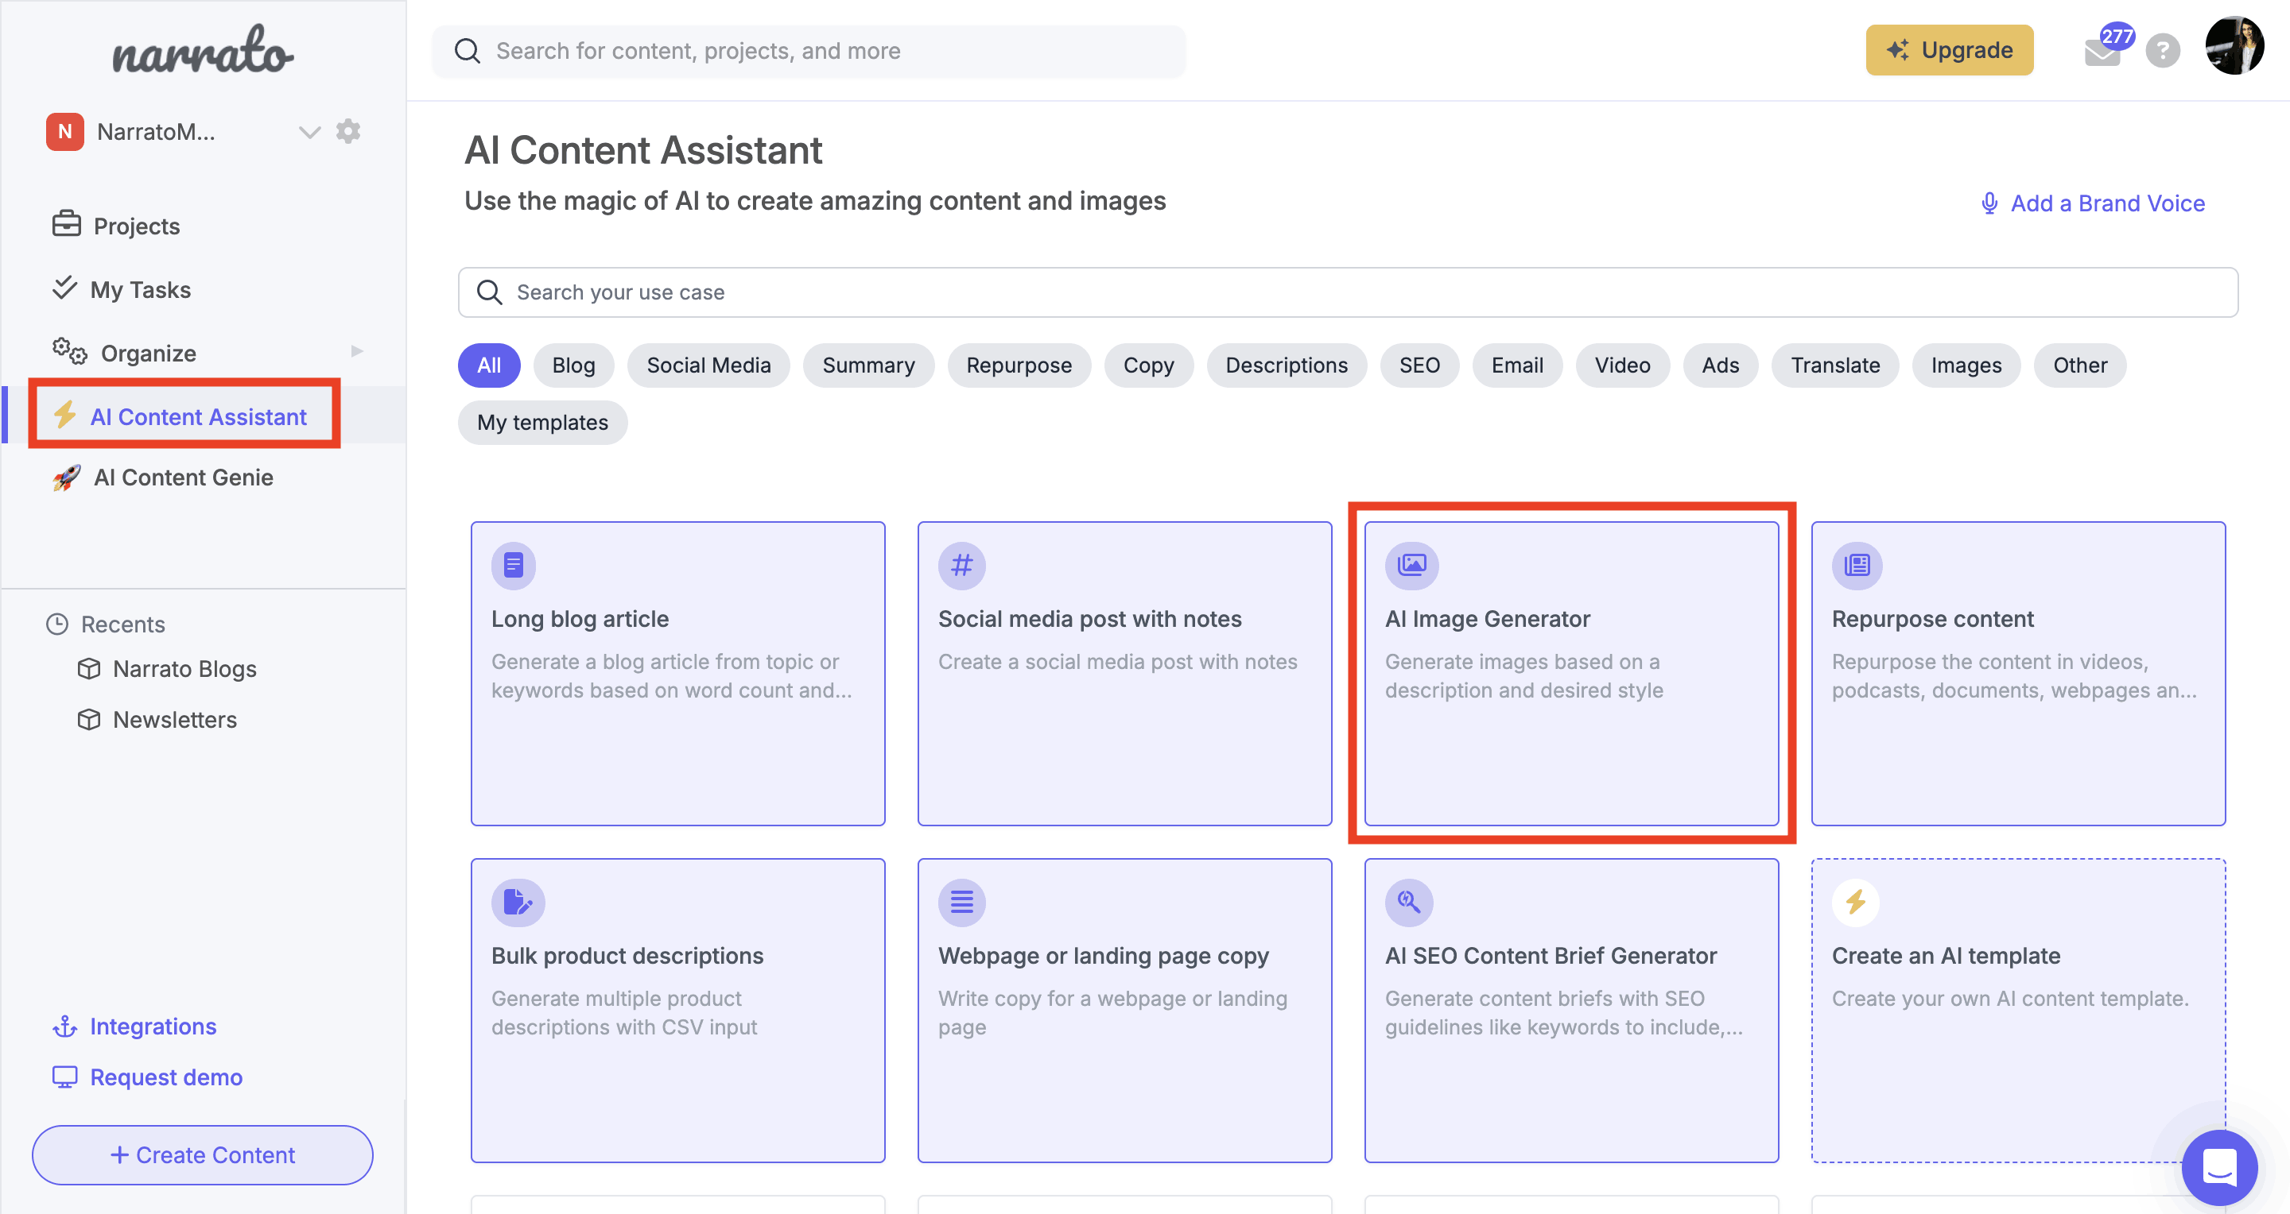Open AI Content Genie
The image size is (2290, 1214).
coord(183,477)
